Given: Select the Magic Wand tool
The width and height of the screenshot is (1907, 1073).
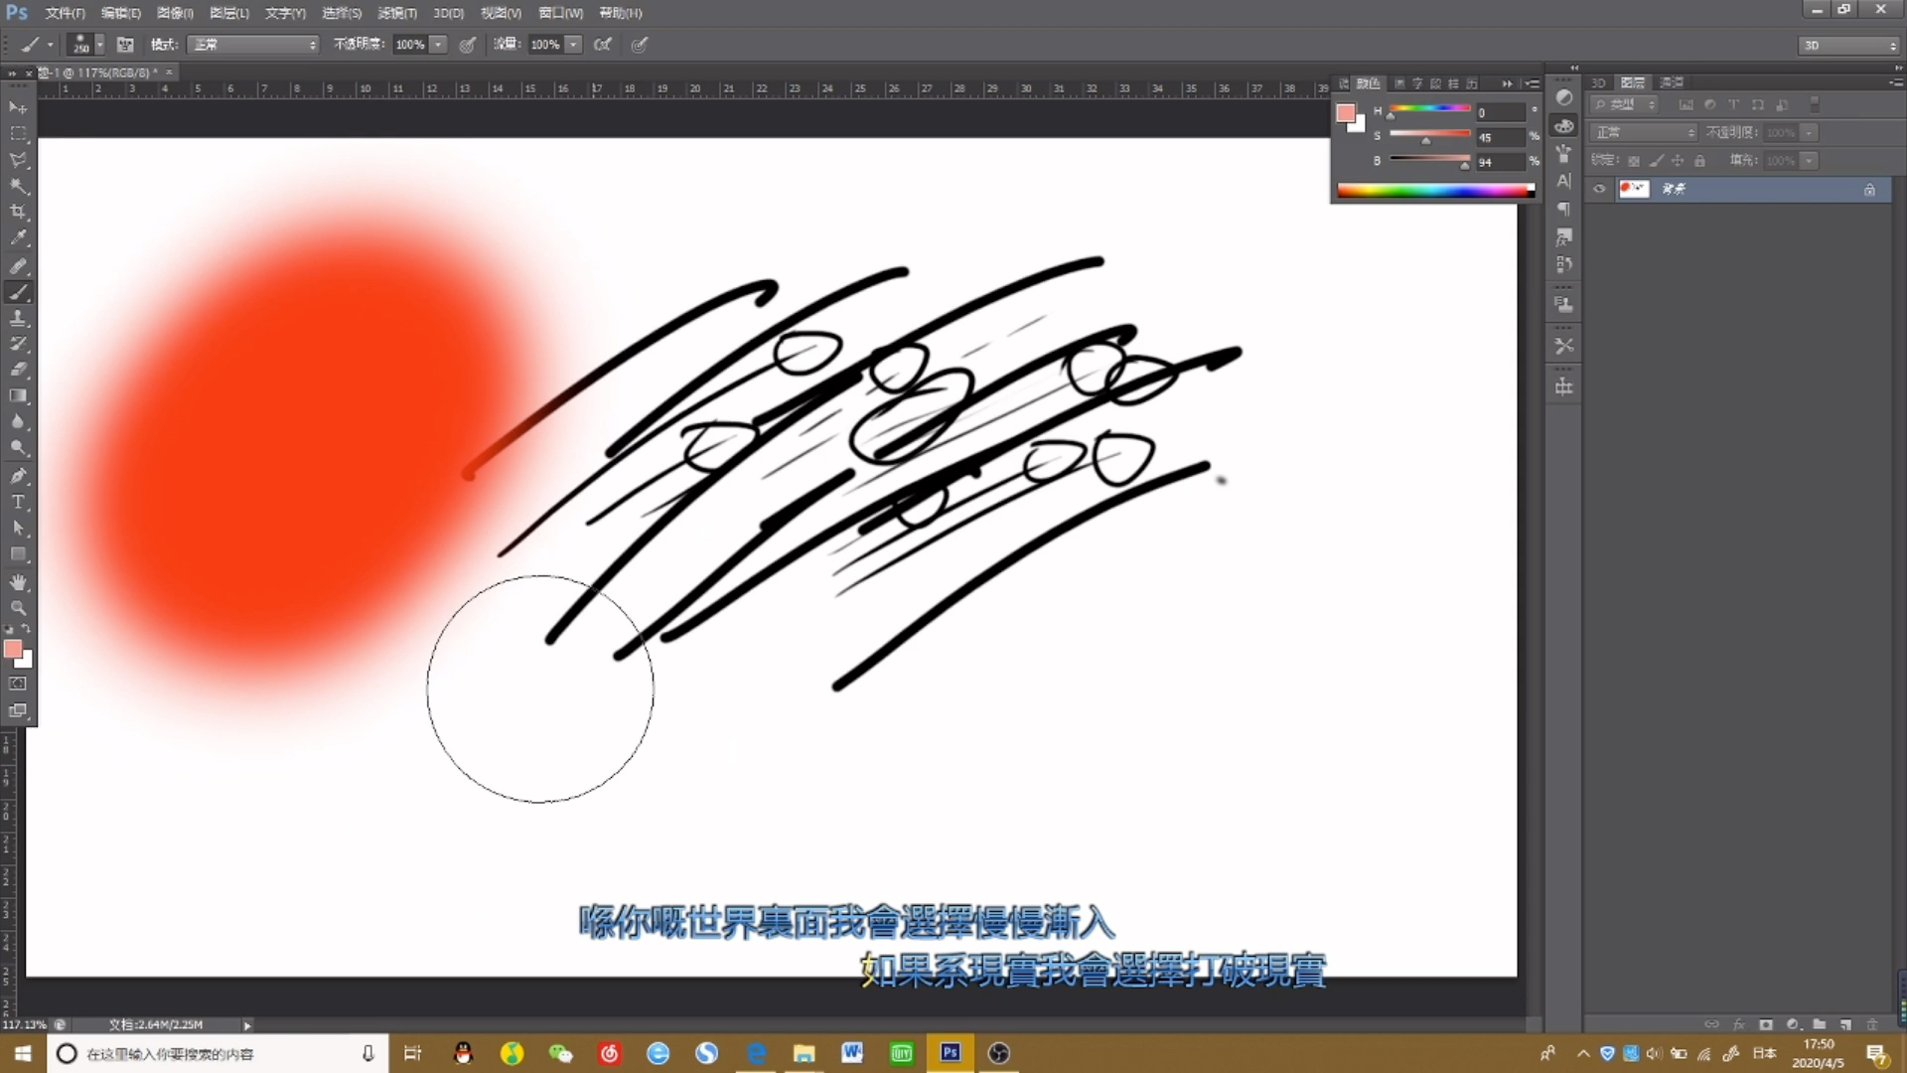Looking at the screenshot, I should (18, 186).
